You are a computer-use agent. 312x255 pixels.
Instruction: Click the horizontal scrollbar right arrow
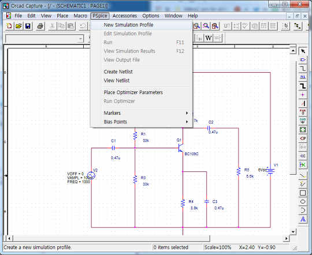click(286, 238)
